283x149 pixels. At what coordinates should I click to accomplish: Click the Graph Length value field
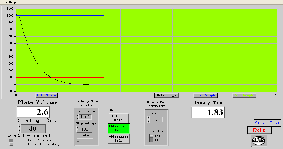pos(33,128)
